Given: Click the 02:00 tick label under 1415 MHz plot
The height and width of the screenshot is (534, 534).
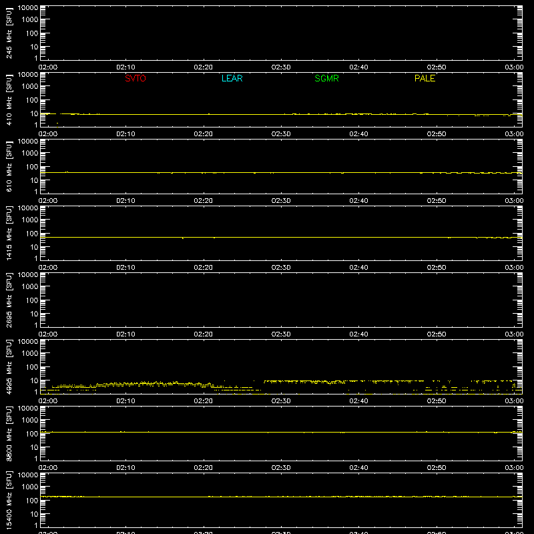Looking at the screenshot, I should coord(48,268).
